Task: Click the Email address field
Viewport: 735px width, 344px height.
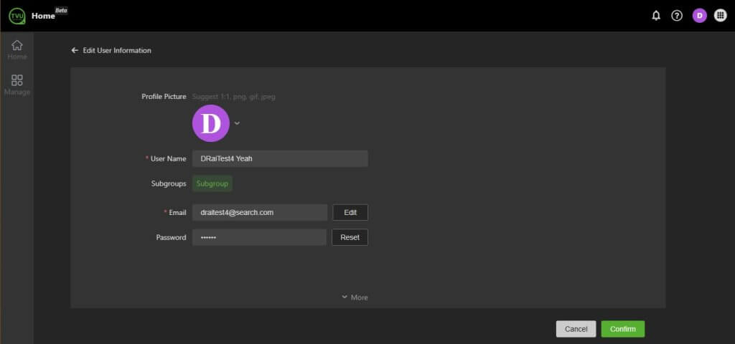Action: 260,213
